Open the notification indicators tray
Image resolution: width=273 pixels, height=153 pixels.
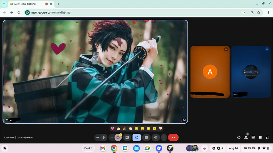click(217, 148)
